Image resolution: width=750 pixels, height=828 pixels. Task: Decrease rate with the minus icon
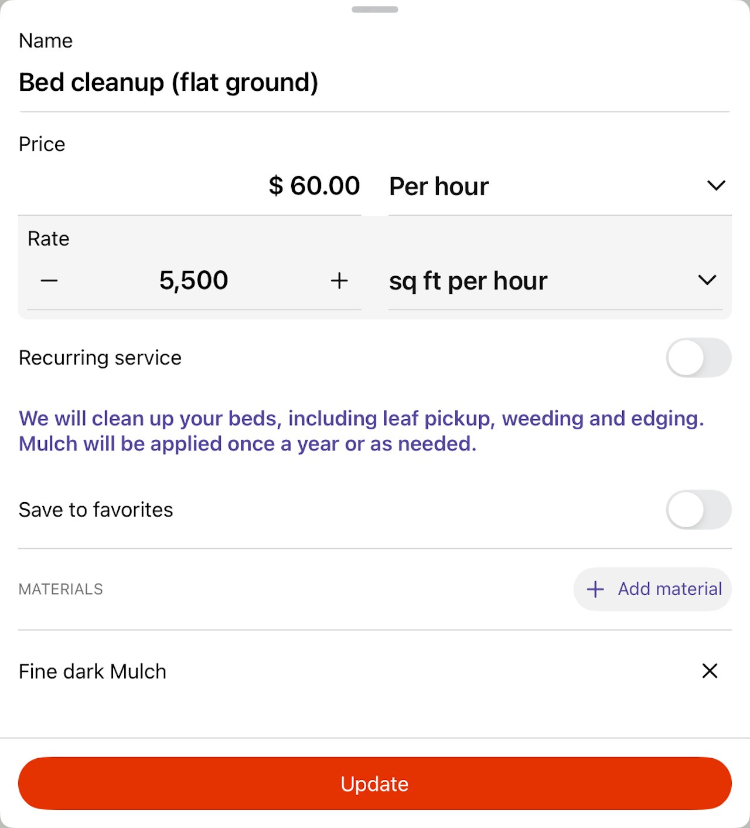pyautogui.click(x=49, y=281)
